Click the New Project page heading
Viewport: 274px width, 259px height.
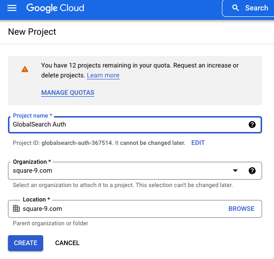(x=32, y=32)
